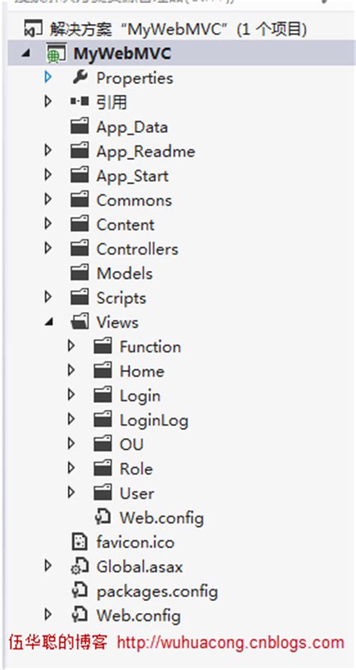Screen dimensions: 356x670
Task: Collapse the MyWebMVC project node
Action: click(x=26, y=55)
